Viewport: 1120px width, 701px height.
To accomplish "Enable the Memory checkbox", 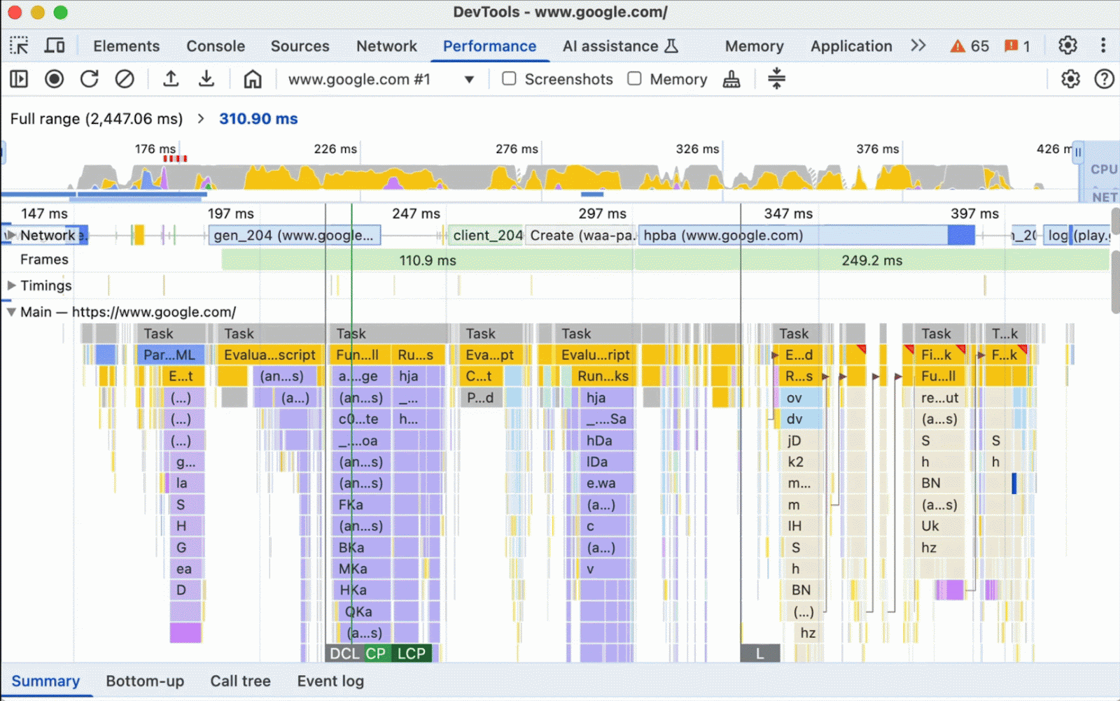I will point(634,78).
